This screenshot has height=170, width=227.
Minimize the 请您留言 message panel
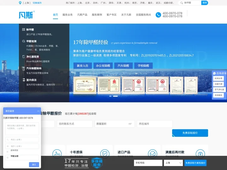[x=38, y=111]
